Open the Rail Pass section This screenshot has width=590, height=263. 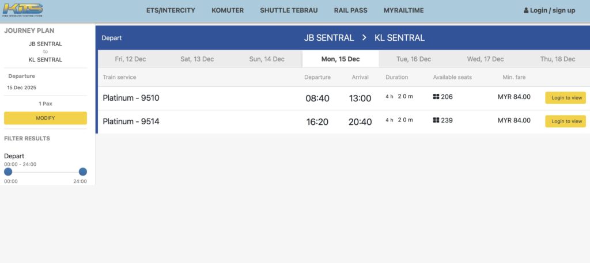click(351, 10)
